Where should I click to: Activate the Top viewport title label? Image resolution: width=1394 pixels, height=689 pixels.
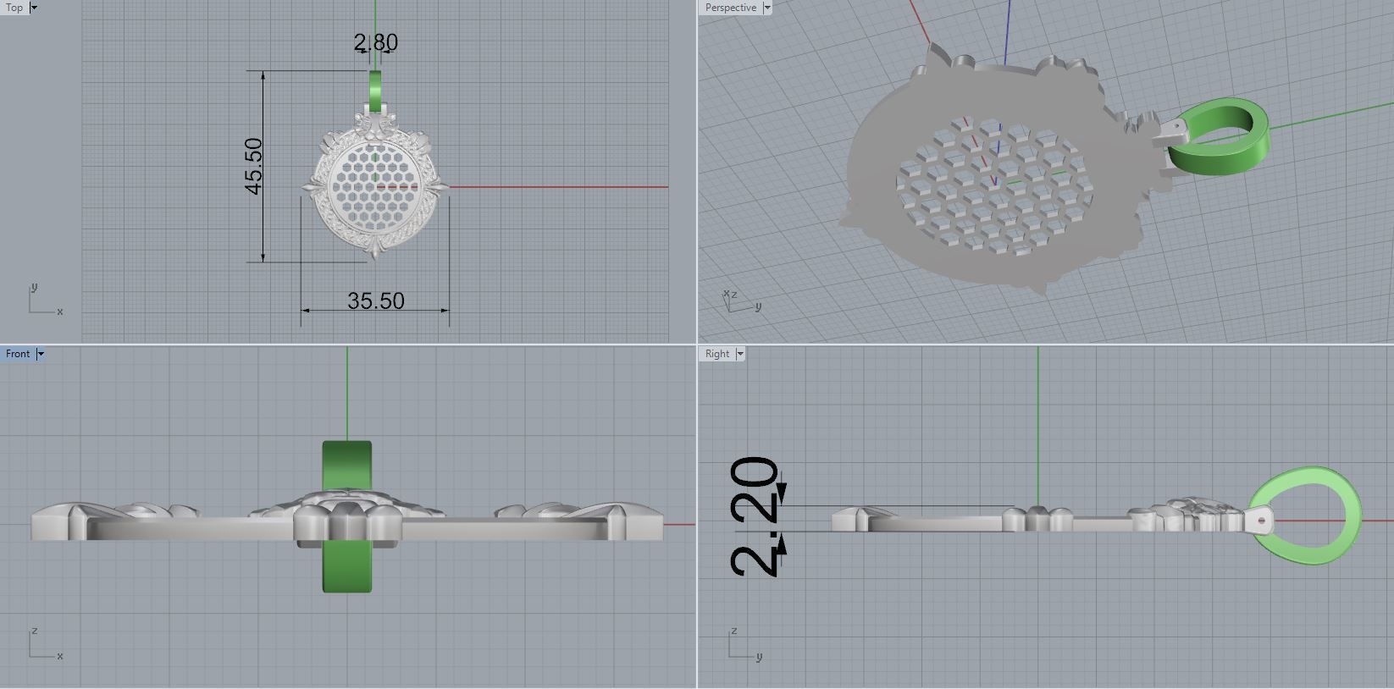(x=14, y=8)
